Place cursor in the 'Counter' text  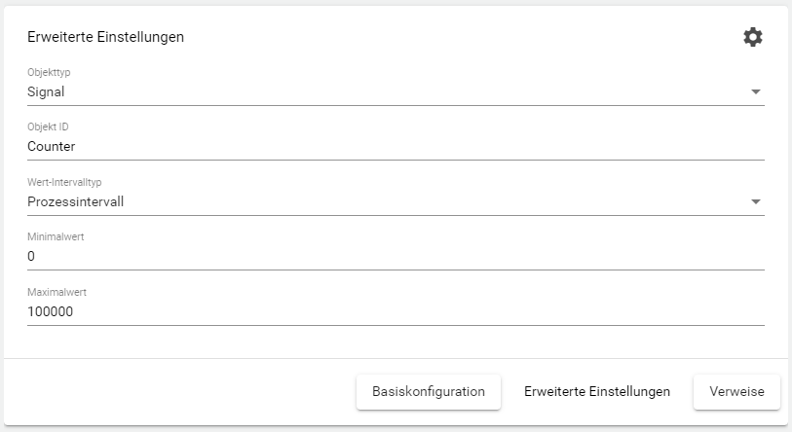pyautogui.click(x=52, y=147)
